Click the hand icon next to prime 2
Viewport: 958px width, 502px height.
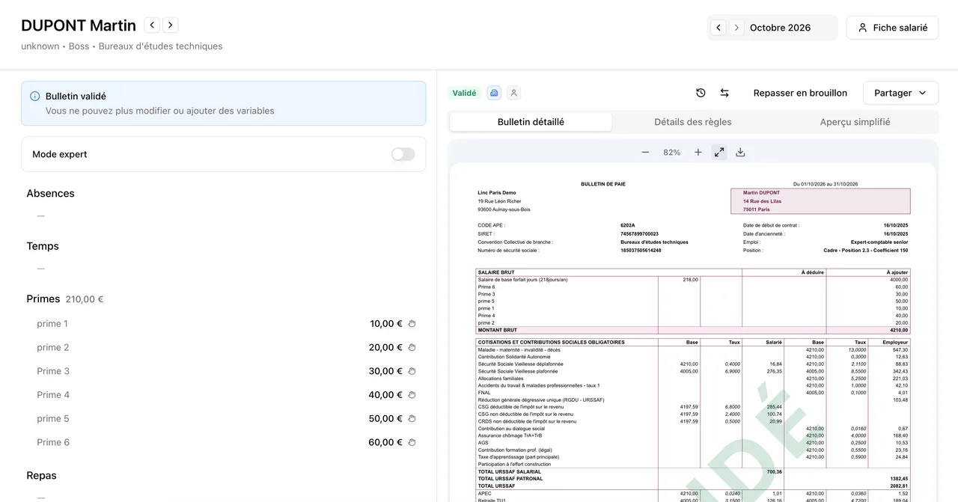coord(412,348)
